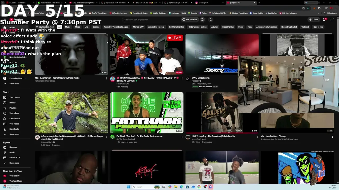The image size is (339, 190).
Task: Select the Music filter chip
Action: coord(68,27)
